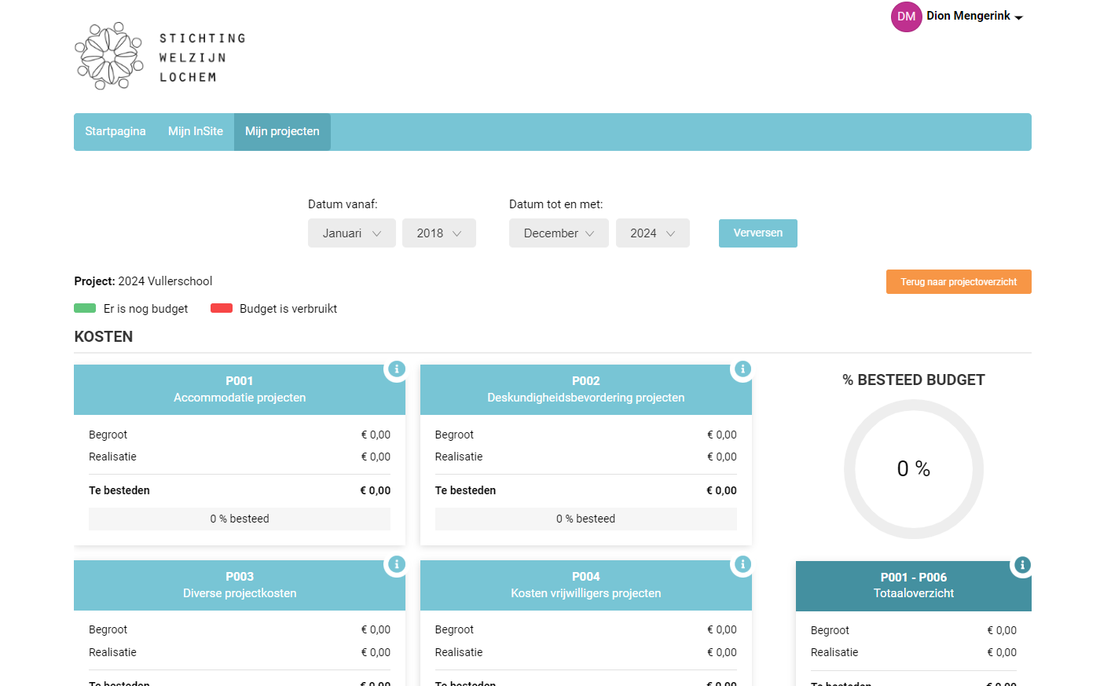Viewport: 1111px width, 686px height.
Task: Go to the Startpagina tab
Action: 115,131
